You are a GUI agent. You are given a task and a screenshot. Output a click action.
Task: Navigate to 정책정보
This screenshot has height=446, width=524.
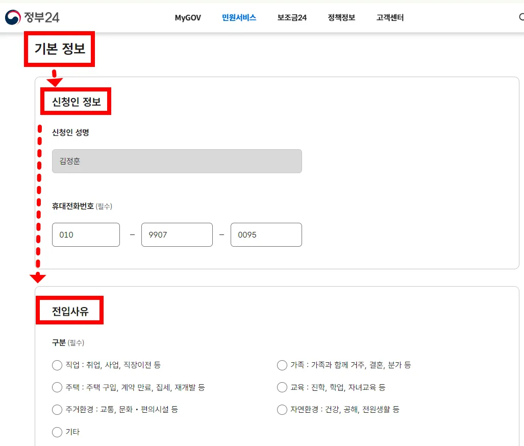[x=341, y=17]
